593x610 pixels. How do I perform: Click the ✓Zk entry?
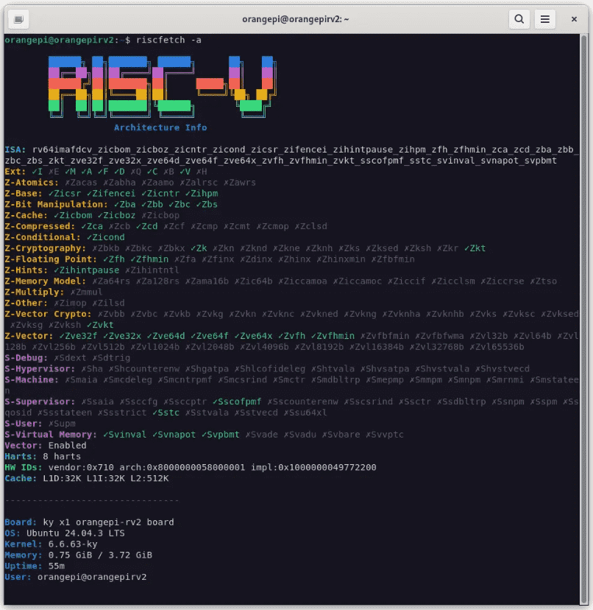[x=199, y=248]
